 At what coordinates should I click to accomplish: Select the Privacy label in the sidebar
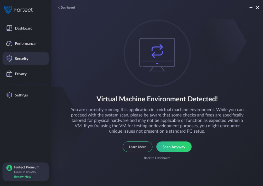tap(21, 74)
